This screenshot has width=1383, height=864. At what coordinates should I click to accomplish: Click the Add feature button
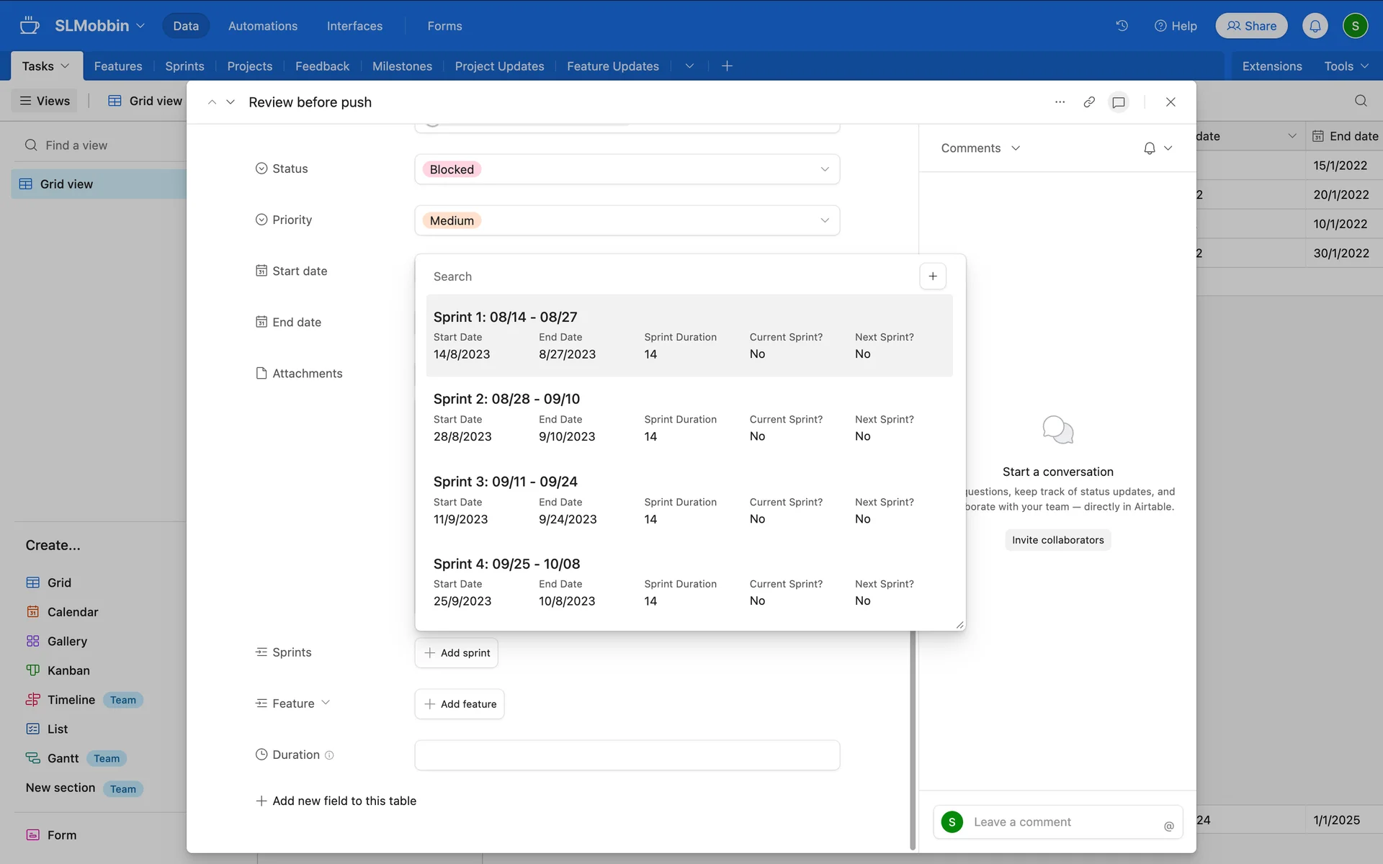(460, 704)
